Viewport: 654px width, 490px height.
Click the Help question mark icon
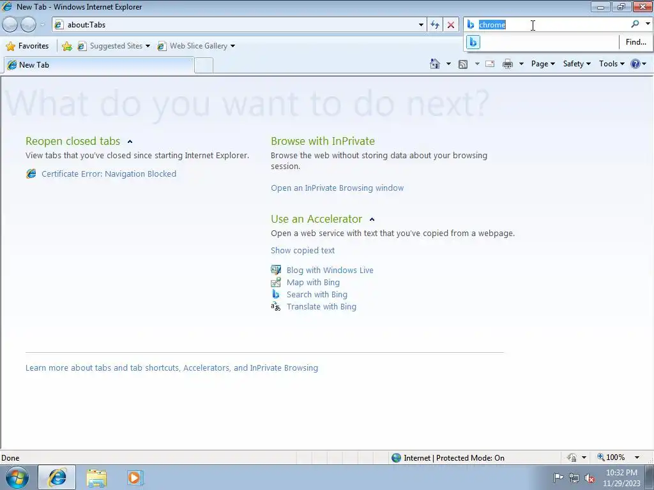(635, 64)
